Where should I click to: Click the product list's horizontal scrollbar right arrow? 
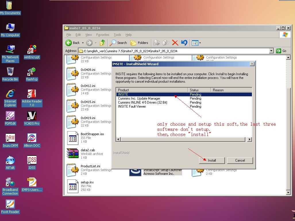coord(250,139)
